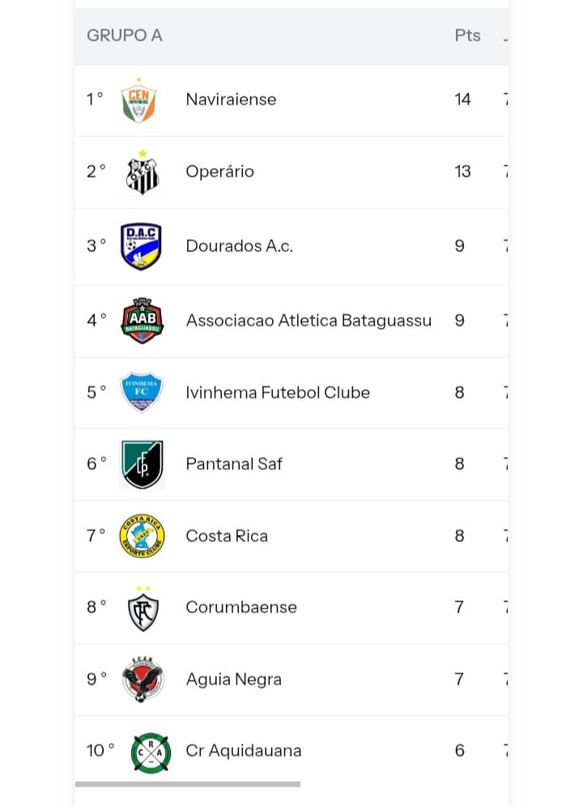Click the Ivinhema FC blue shield crest
The width and height of the screenshot is (583, 806).
tap(141, 392)
